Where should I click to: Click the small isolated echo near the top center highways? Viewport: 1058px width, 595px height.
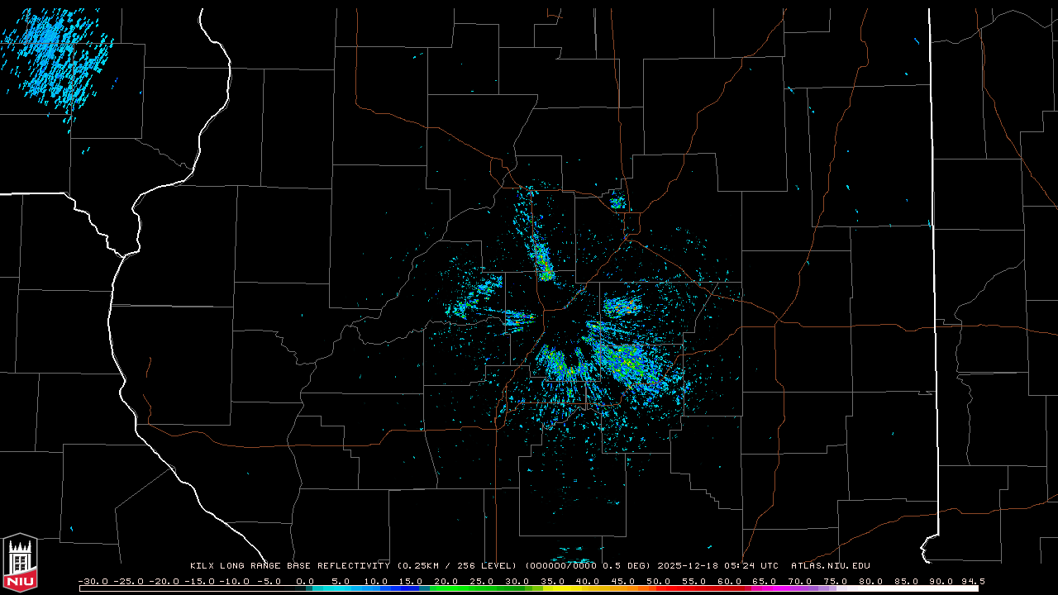click(617, 201)
